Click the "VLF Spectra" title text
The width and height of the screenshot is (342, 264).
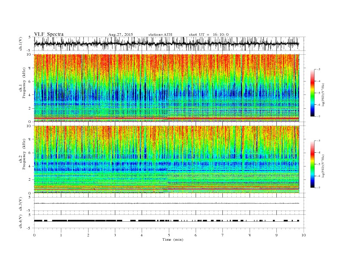pyautogui.click(x=49, y=34)
